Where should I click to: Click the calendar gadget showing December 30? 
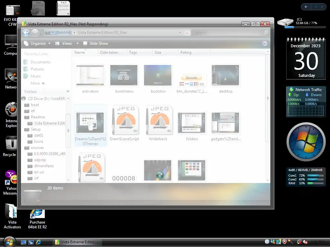point(306,59)
